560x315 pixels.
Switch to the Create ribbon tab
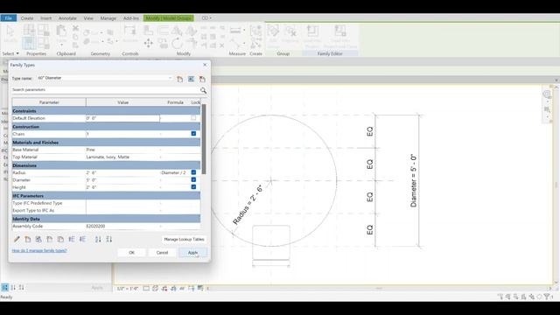[27, 17]
